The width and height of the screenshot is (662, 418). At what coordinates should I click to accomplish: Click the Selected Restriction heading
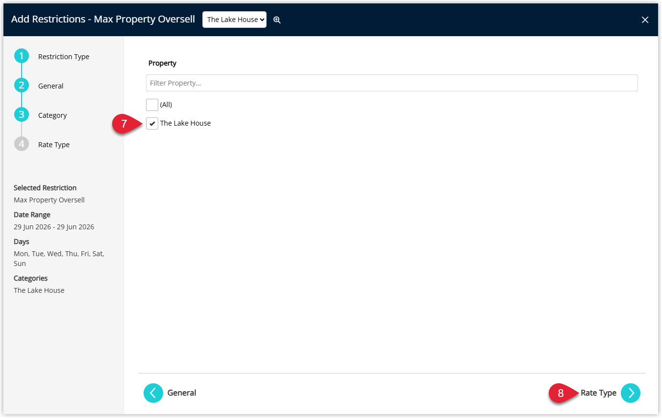[45, 188]
